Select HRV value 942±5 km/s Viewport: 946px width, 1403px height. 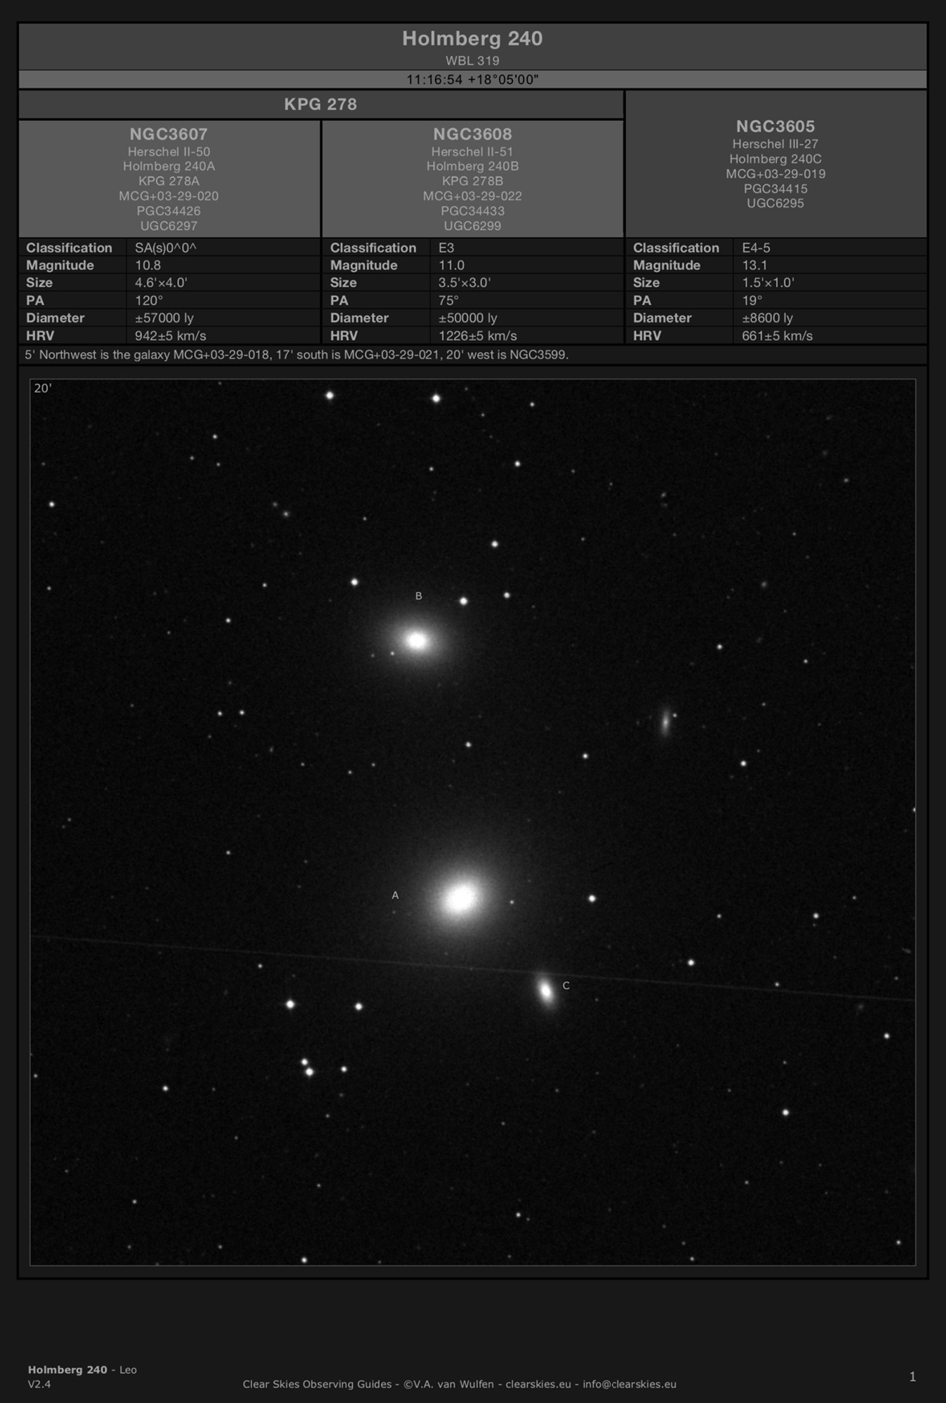171,335
